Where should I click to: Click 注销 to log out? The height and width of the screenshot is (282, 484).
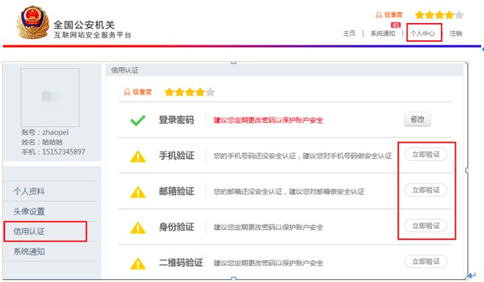coord(456,33)
